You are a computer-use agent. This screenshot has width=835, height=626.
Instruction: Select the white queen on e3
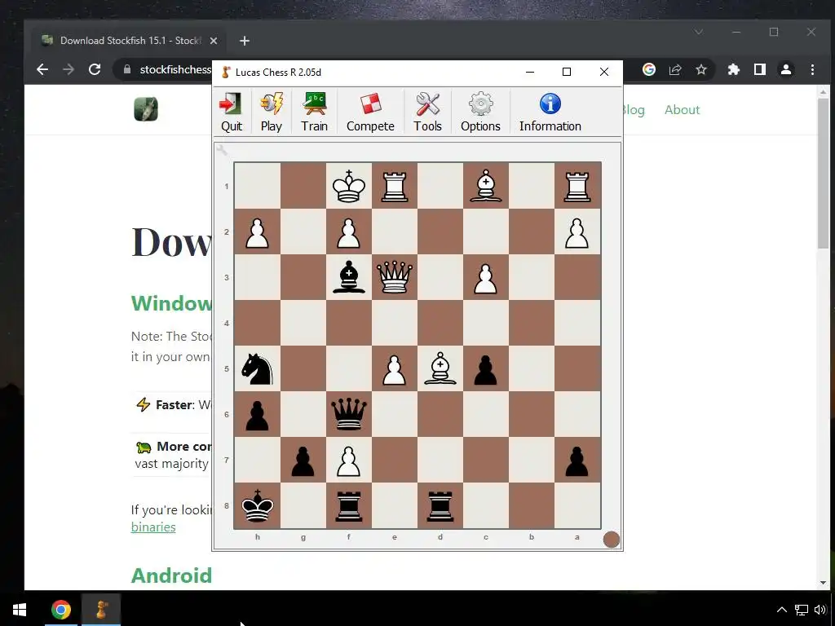(x=395, y=277)
